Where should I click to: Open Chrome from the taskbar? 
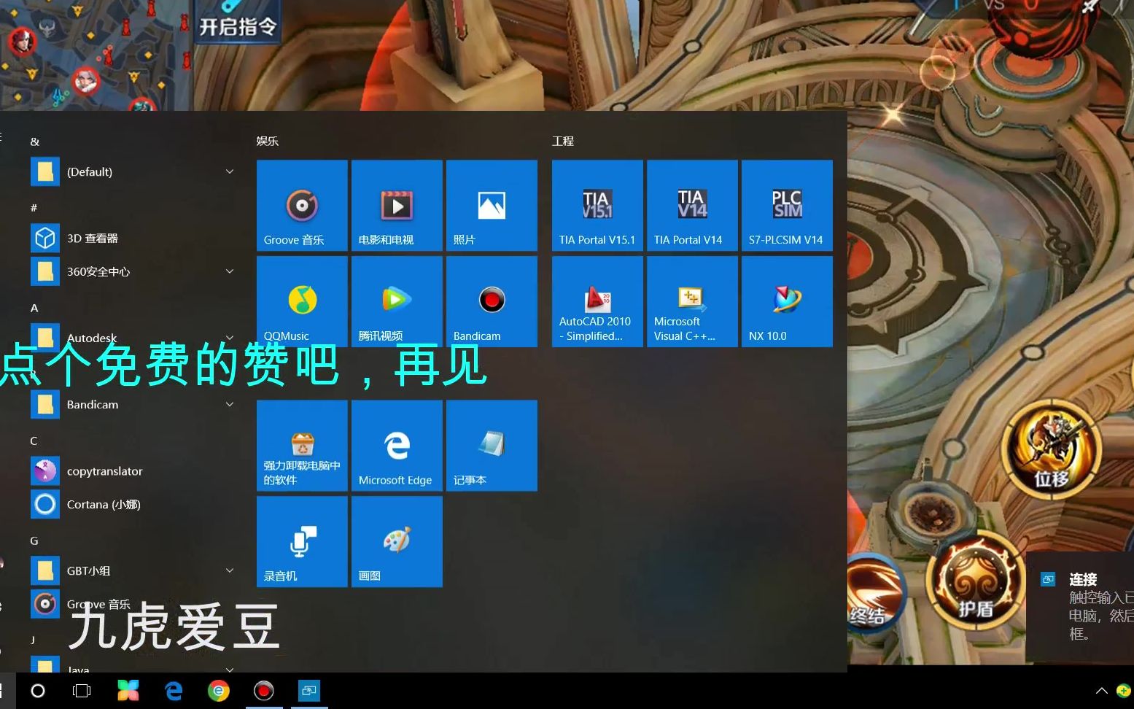coord(219,690)
